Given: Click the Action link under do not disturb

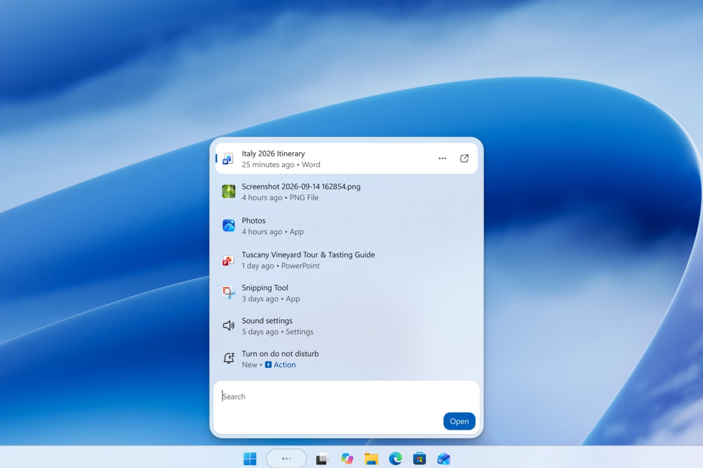Looking at the screenshot, I should [285, 364].
